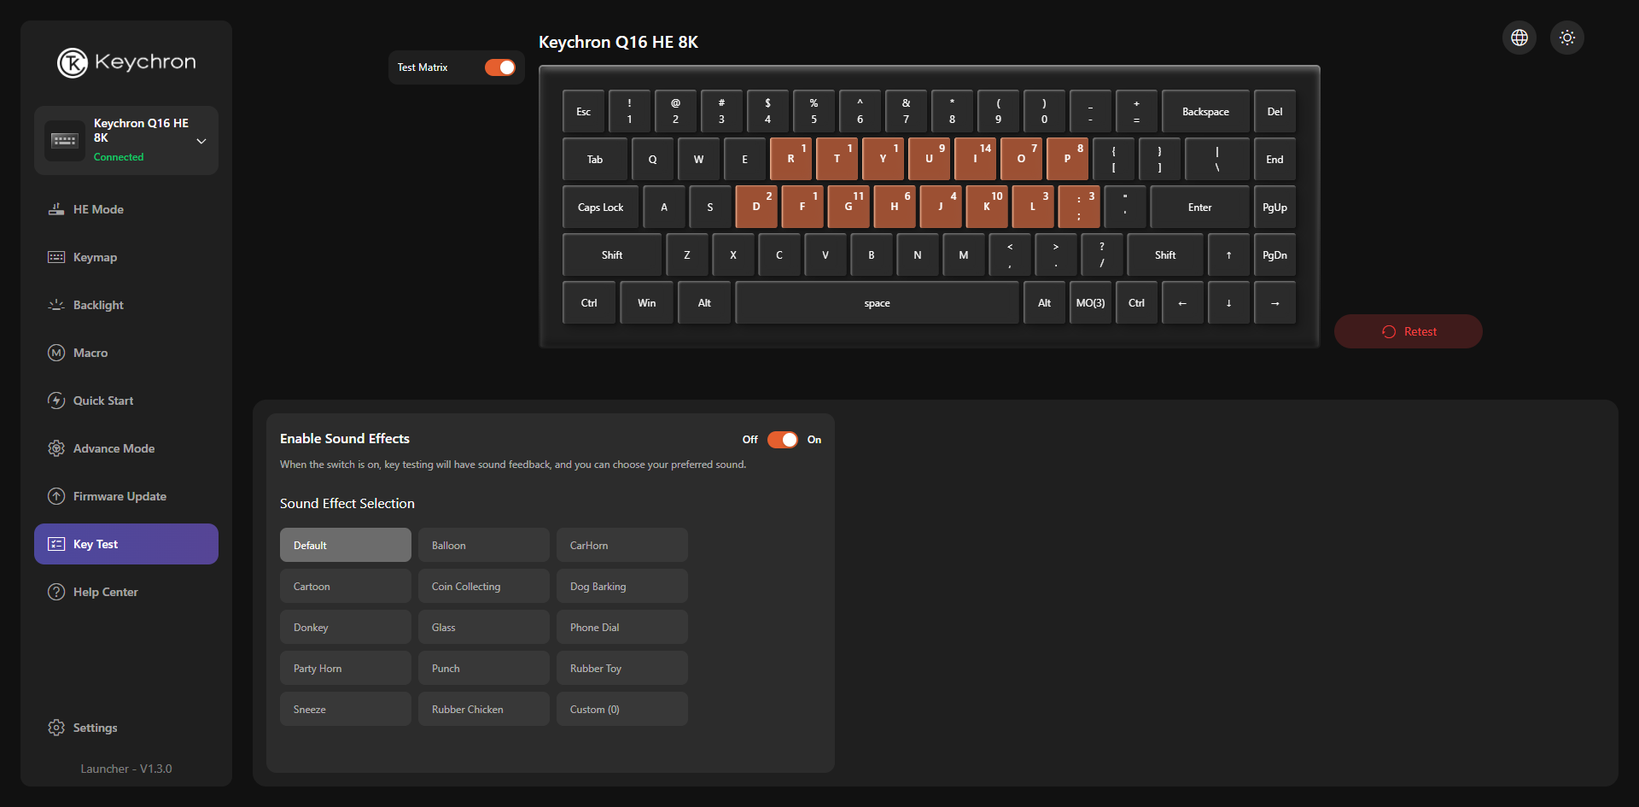Open the Help Center
Image resolution: width=1639 pixels, height=807 pixels.
[x=105, y=592]
